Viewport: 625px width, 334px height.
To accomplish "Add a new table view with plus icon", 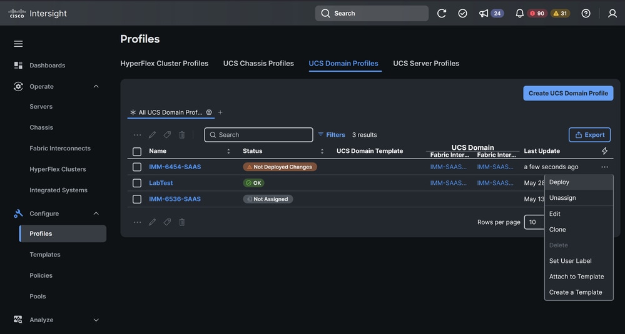I will (220, 112).
